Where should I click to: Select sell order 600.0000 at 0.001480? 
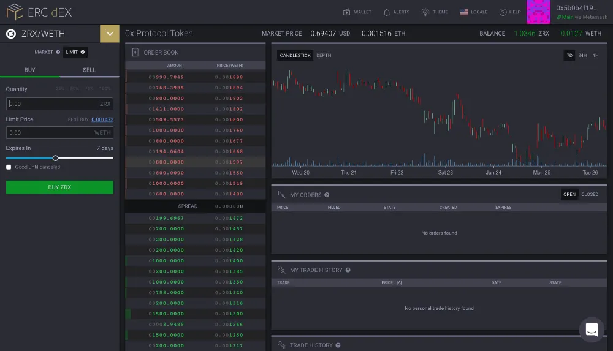click(195, 194)
